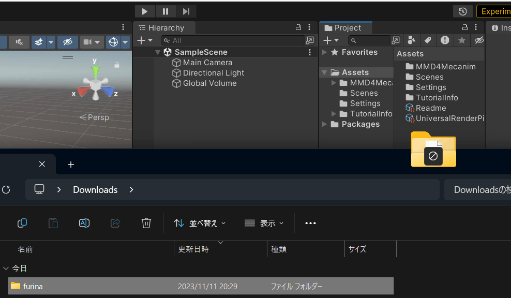Switch Persp projection label in Scene view
511x298 pixels.
pos(94,117)
